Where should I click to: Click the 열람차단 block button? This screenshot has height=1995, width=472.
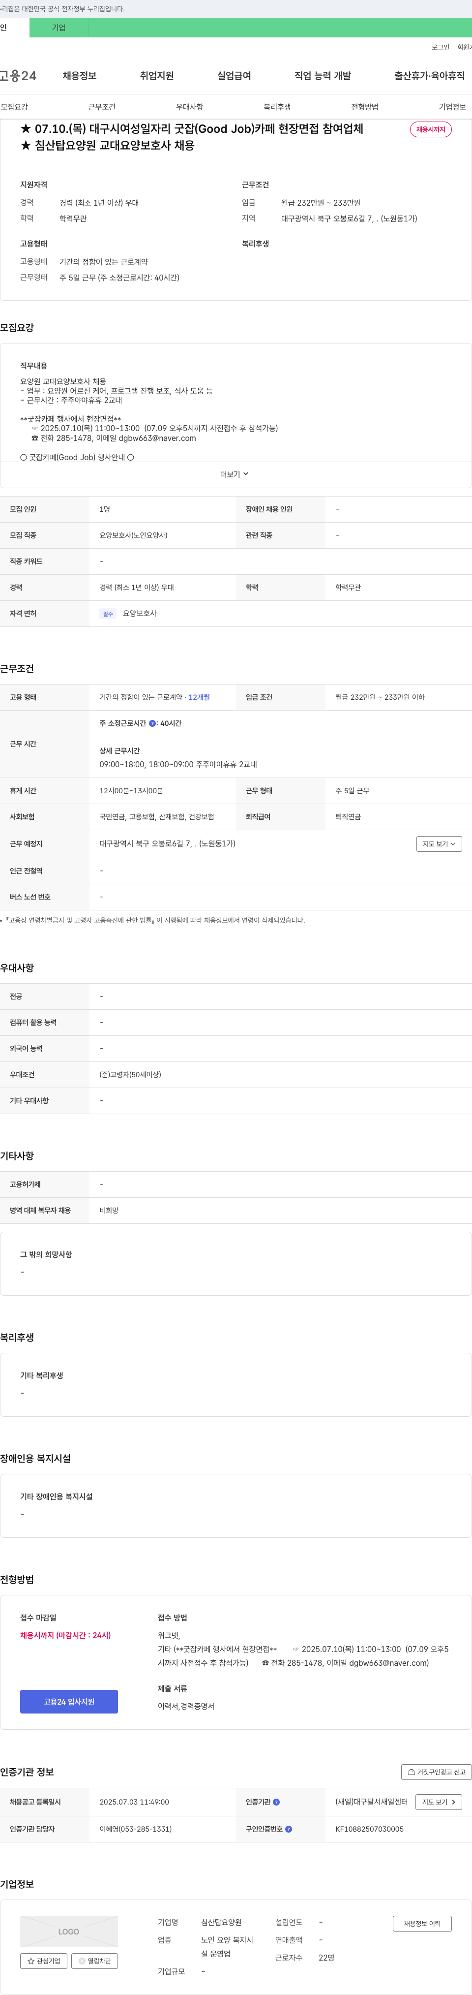[94, 1961]
